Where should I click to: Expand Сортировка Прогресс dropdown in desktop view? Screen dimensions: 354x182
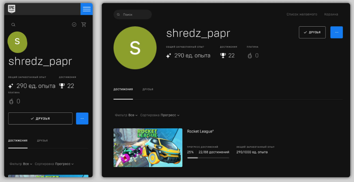click(x=160, y=115)
